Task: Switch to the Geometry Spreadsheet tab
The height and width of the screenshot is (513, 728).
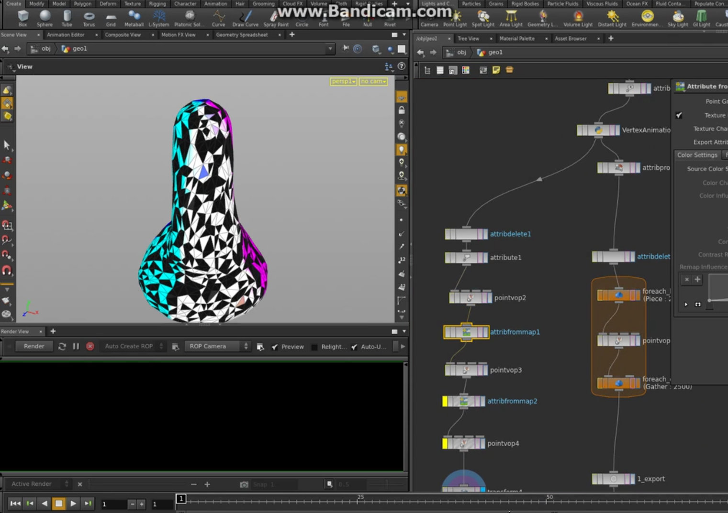Action: coord(242,35)
